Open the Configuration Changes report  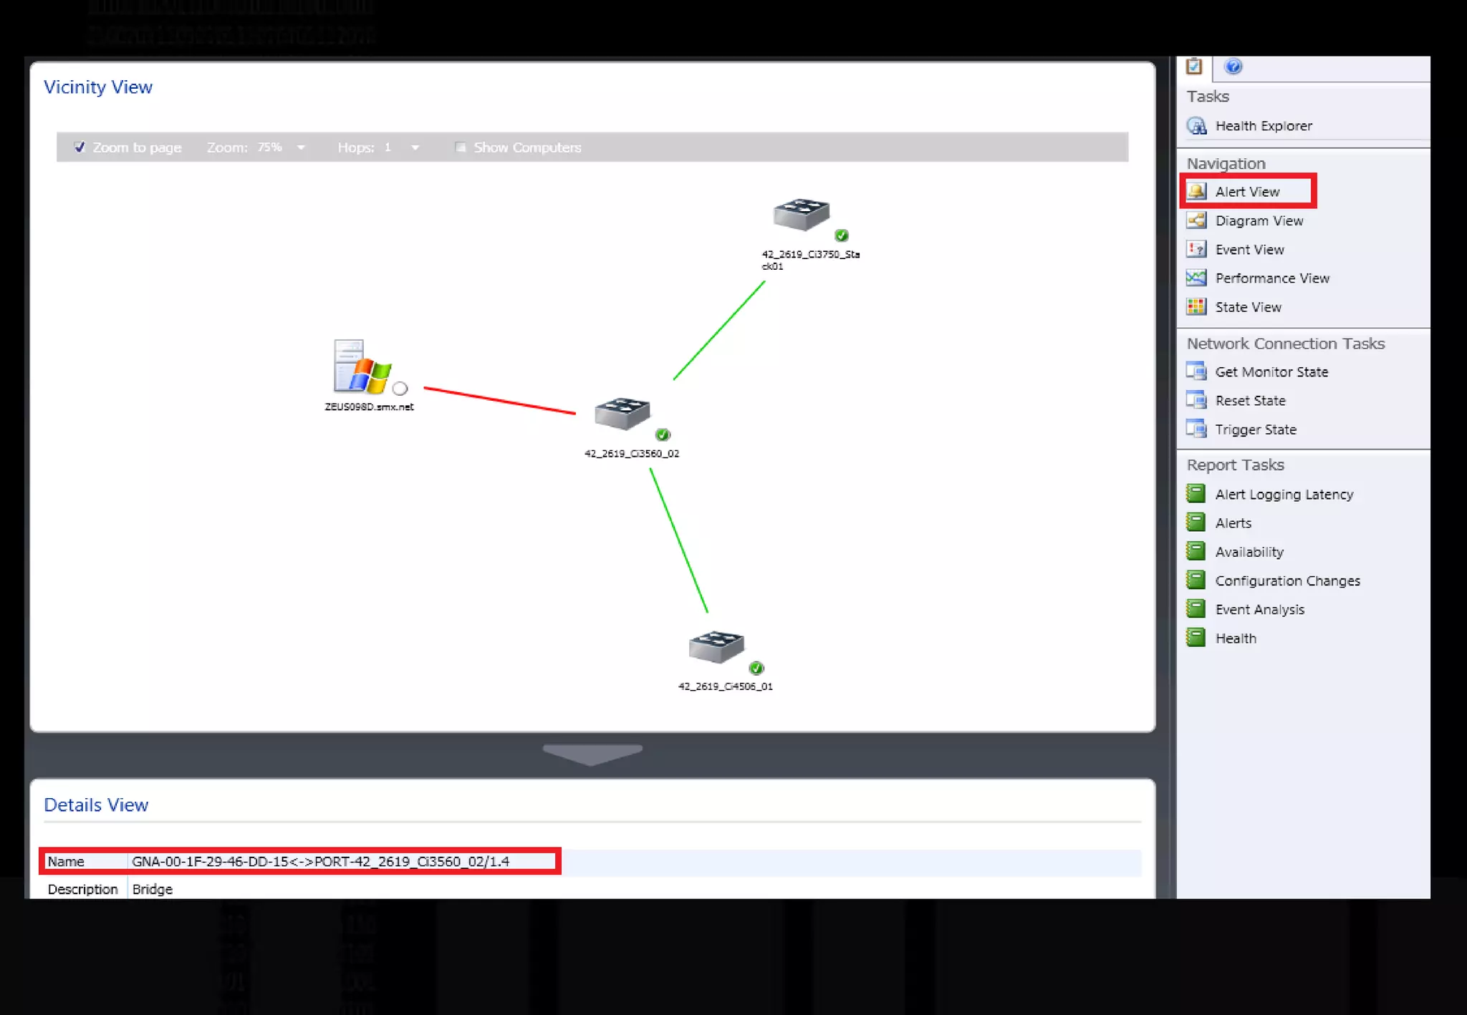click(x=1287, y=581)
